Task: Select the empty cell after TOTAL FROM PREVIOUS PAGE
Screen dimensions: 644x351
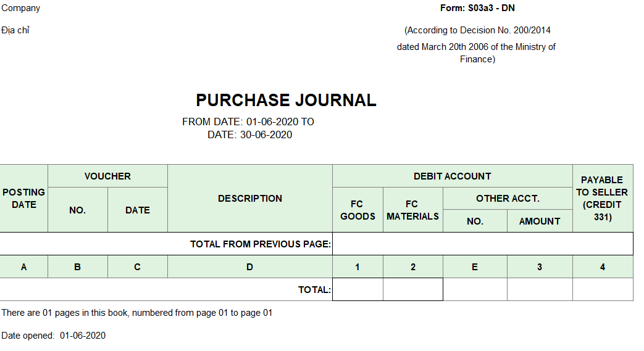Action: tap(483, 244)
